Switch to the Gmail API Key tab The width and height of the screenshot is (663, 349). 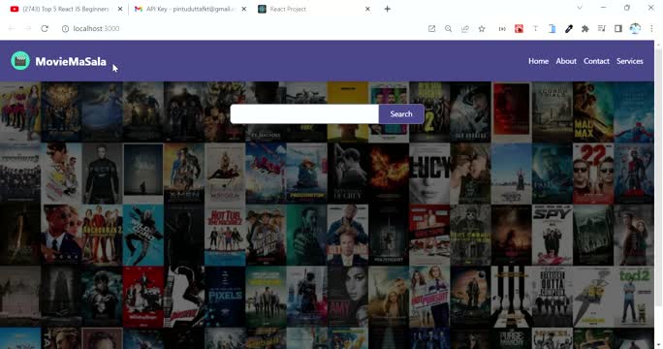point(189,9)
